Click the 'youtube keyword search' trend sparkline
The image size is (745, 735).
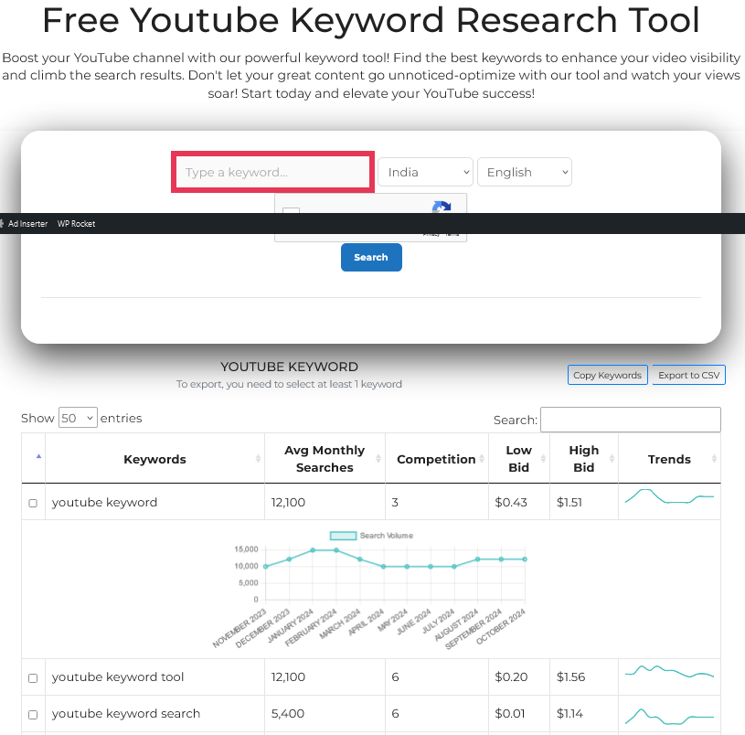point(669,717)
